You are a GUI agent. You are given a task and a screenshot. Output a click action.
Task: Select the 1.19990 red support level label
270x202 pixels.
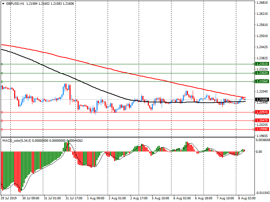click(262, 129)
